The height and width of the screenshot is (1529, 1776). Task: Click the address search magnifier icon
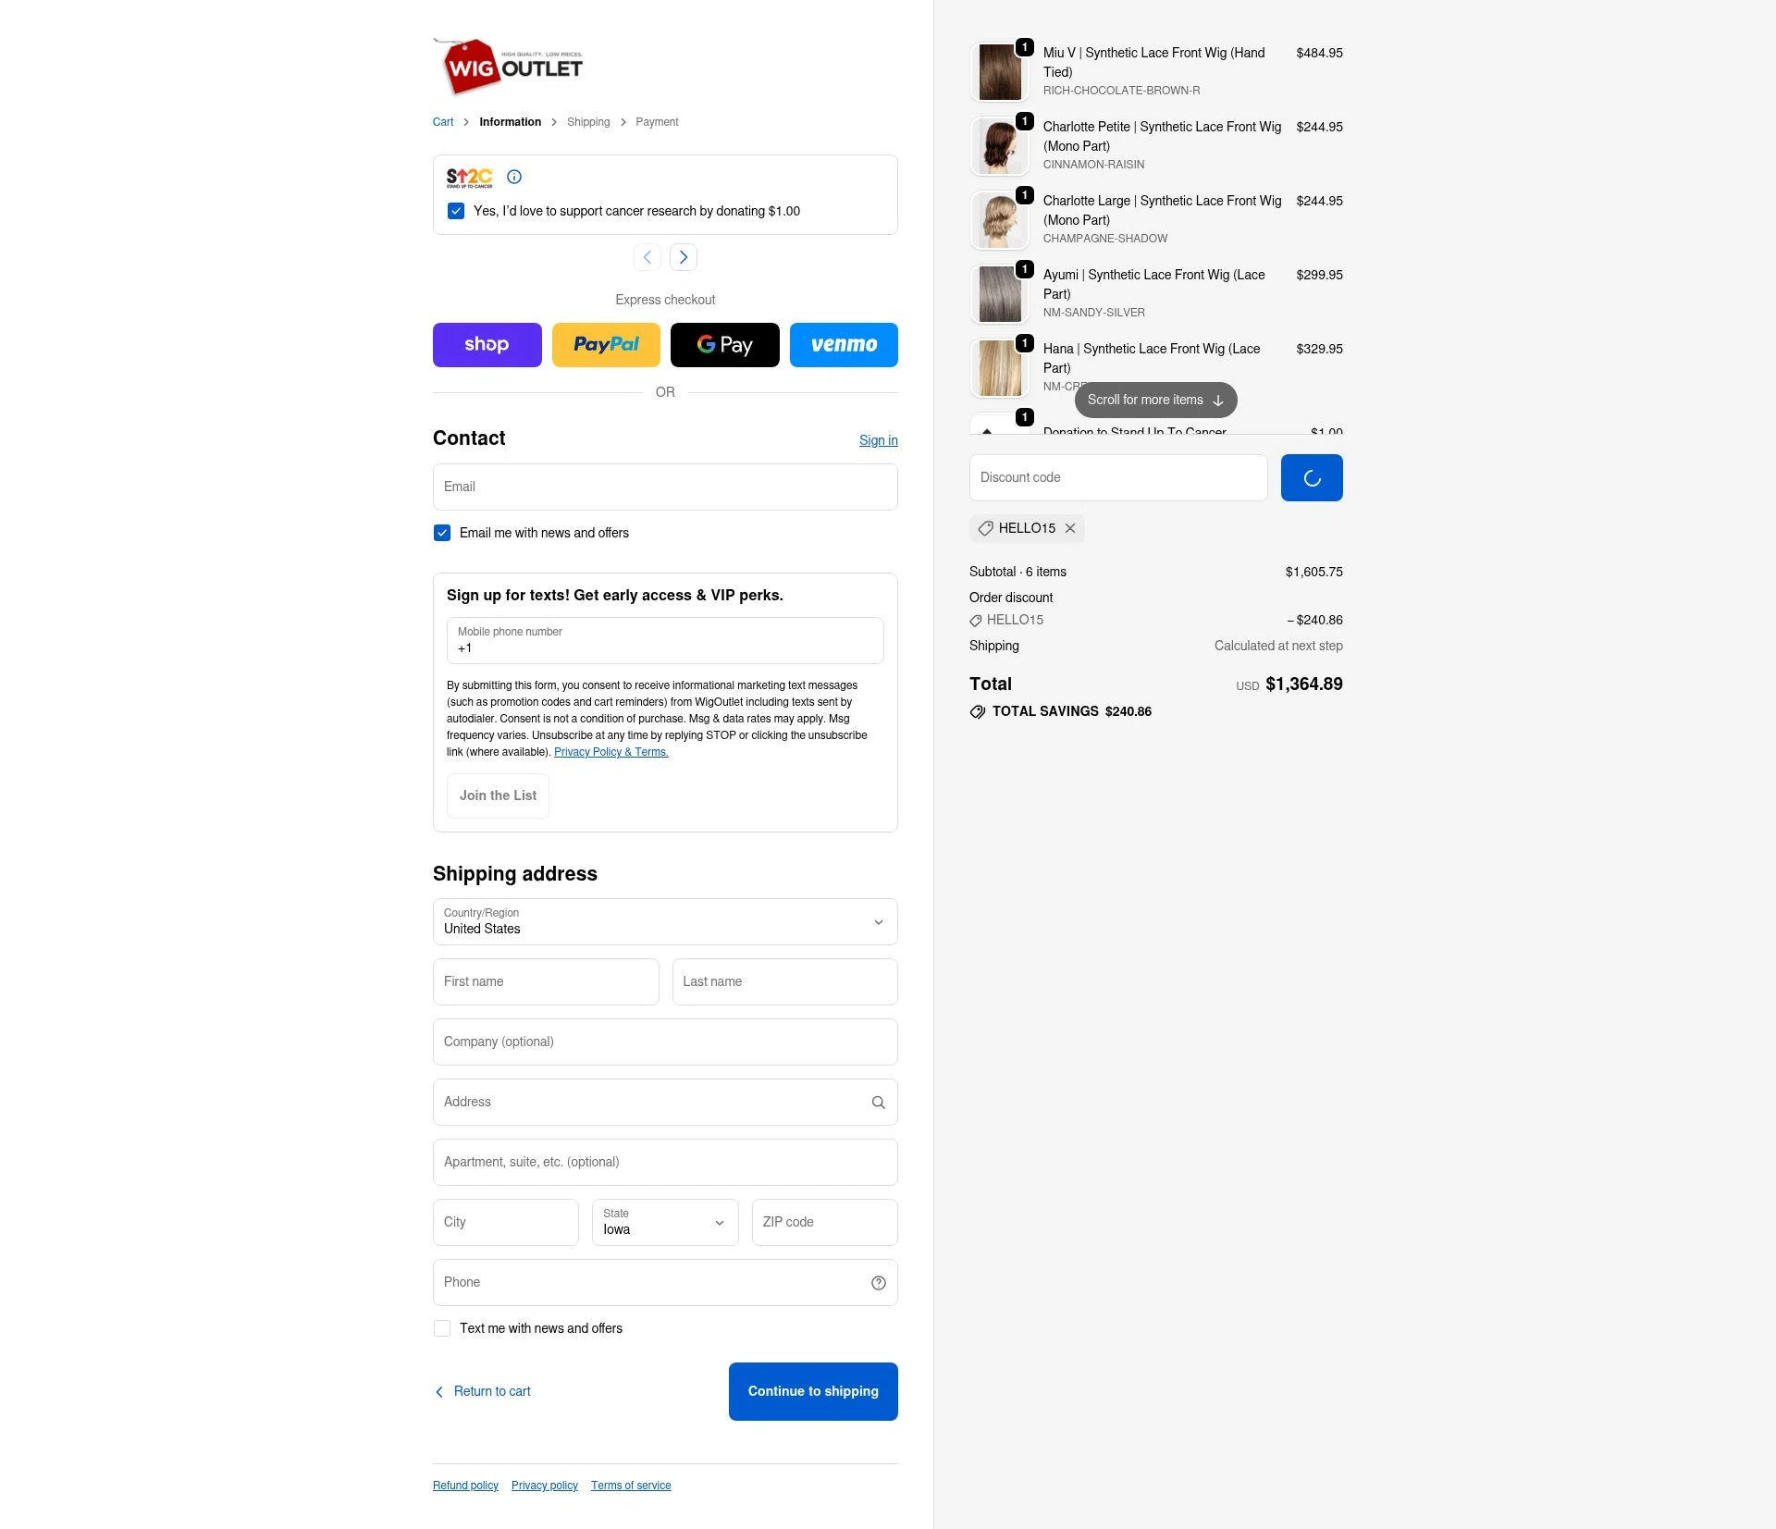(879, 1103)
